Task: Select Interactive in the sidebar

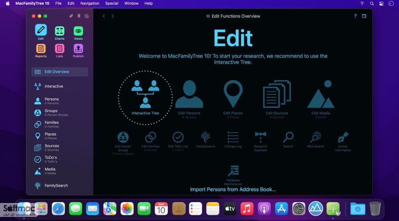Action: 60,86
